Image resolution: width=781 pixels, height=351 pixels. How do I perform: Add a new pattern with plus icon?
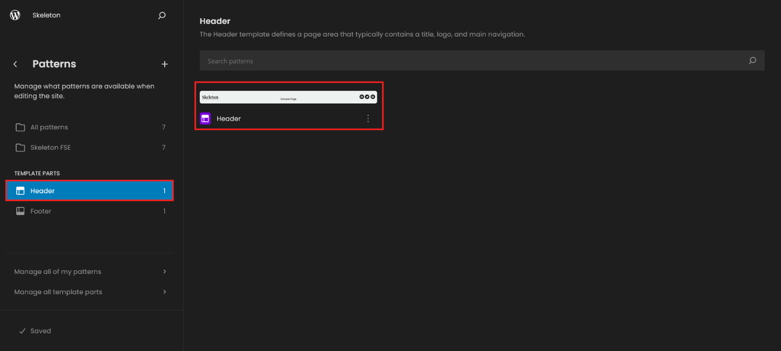tap(165, 64)
